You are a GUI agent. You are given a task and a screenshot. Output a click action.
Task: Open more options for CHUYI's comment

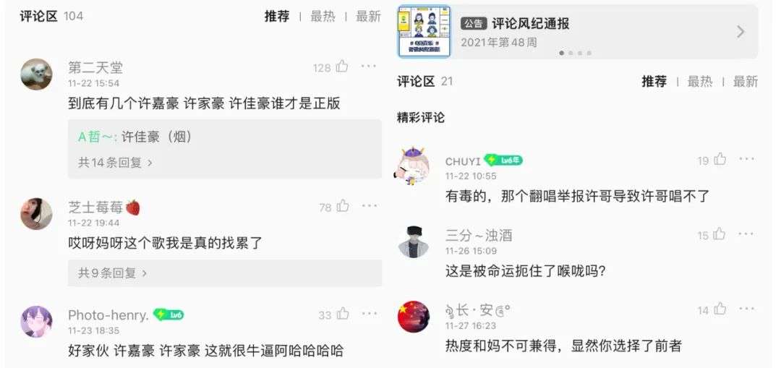(746, 159)
